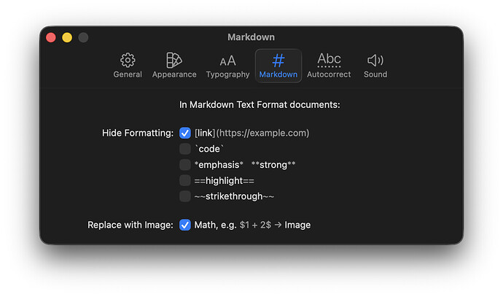Viewport: 503px width, 297px height.
Task: Switch to the Sound tab label
Action: click(375, 74)
